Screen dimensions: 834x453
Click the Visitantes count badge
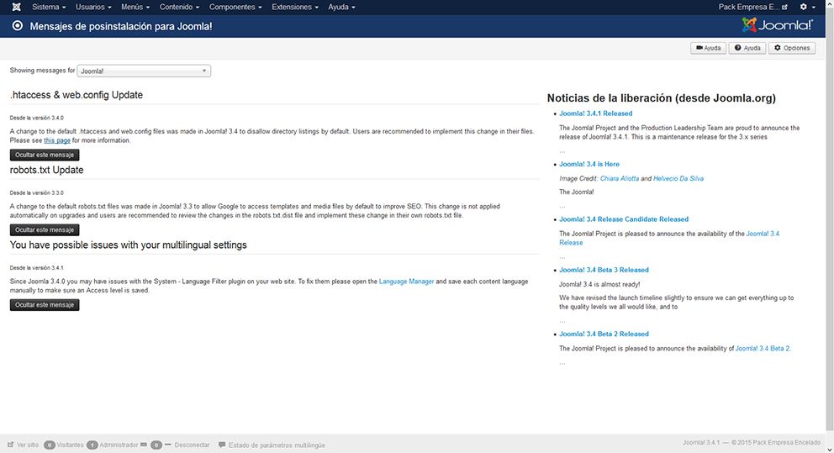[50, 445]
